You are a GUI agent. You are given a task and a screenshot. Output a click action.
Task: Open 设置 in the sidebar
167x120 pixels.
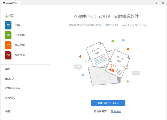[x=8, y=111]
